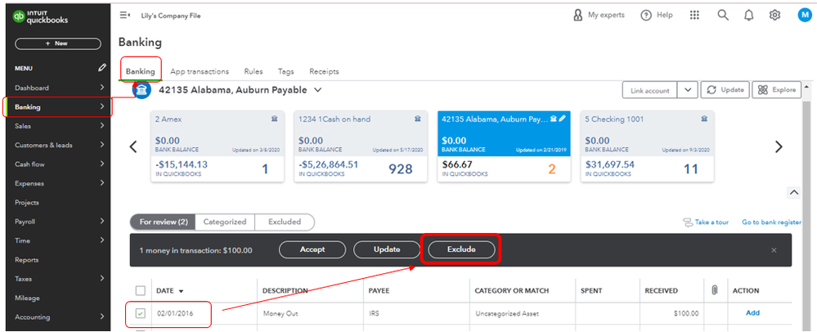The image size is (817, 332).
Task: Uncheck the 02/01/2016 transaction checkbox
Action: pos(140,313)
